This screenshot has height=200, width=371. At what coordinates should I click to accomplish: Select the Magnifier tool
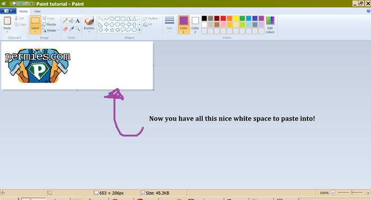point(77,29)
